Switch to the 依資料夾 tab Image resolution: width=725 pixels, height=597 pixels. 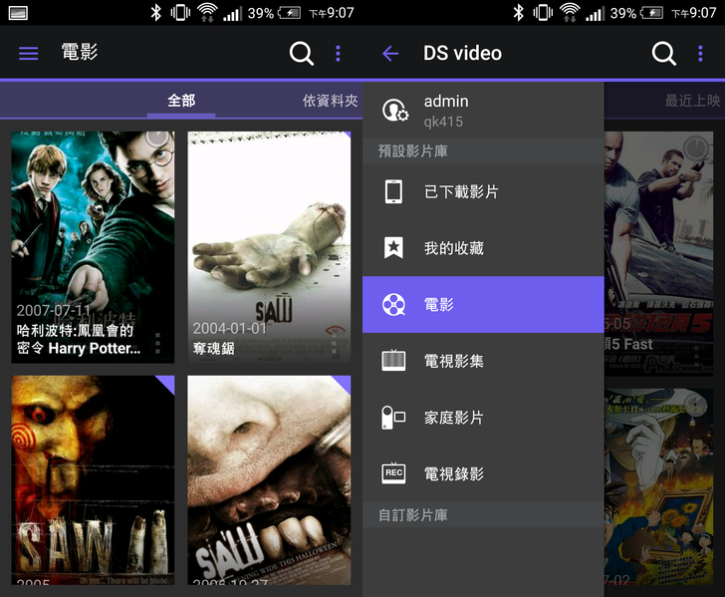(331, 101)
